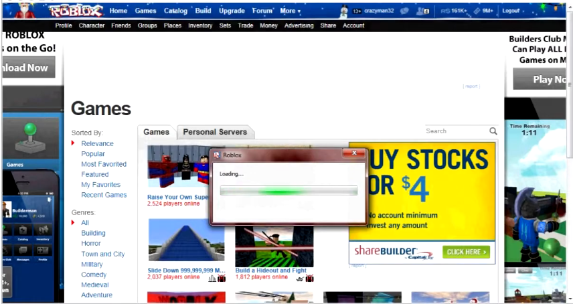Expand the More dropdown in the top navigation
The height and width of the screenshot is (304, 573).
click(x=290, y=11)
